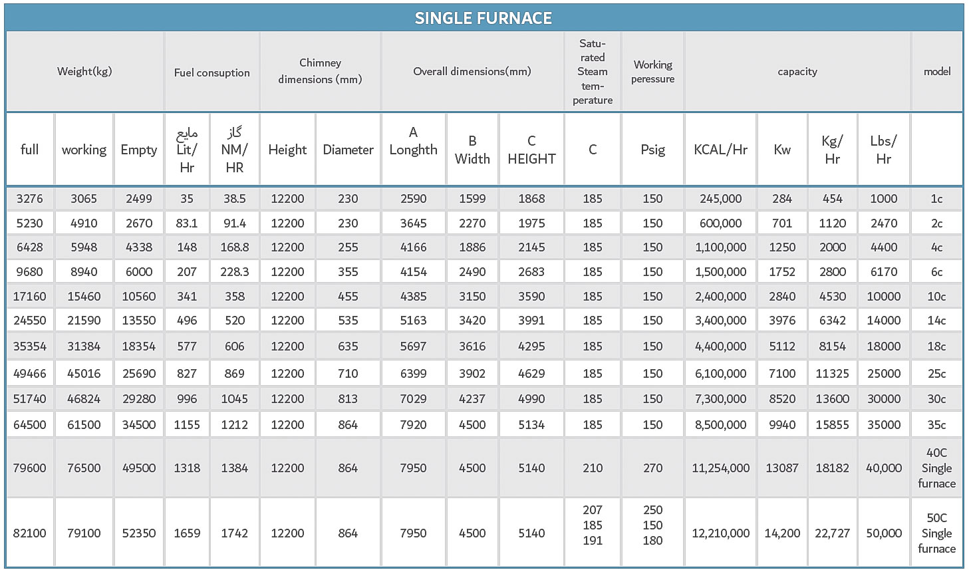971x574 pixels.
Task: Click the Psig column sub-header
Action: point(652,150)
